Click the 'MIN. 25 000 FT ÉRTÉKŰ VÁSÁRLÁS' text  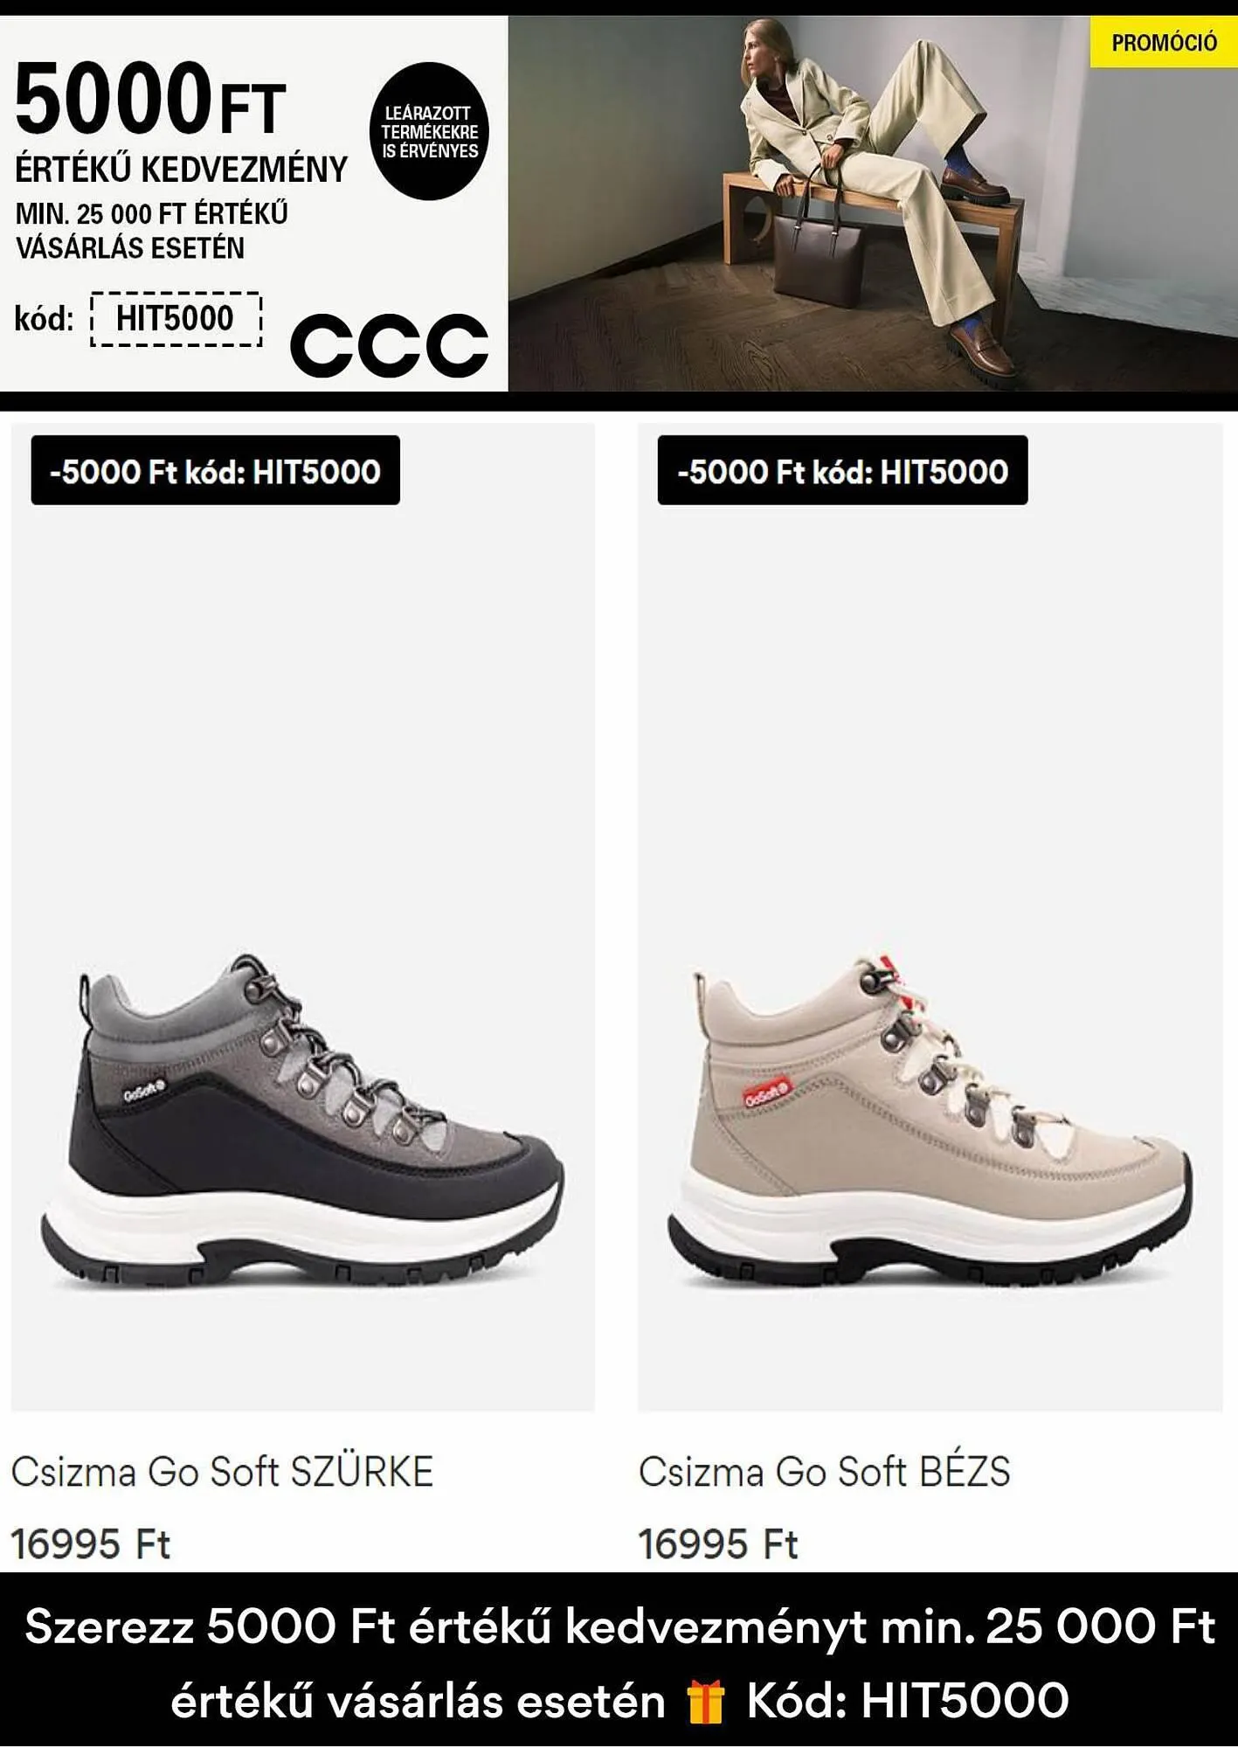pos(152,231)
